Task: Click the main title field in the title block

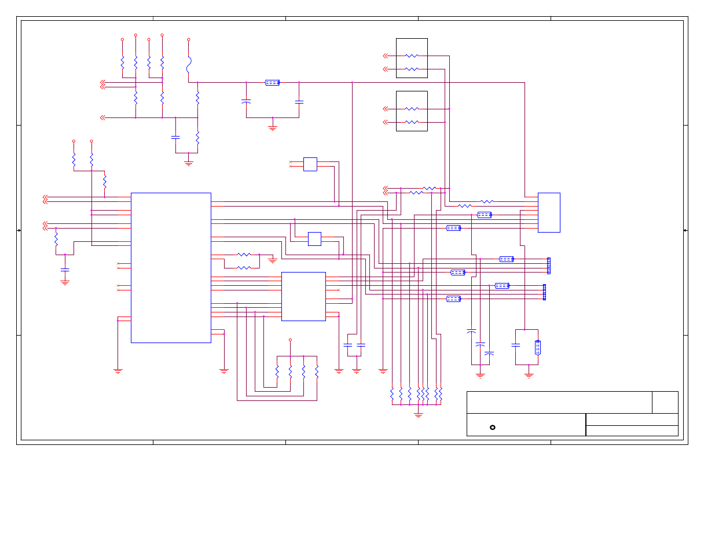Action: (559, 402)
